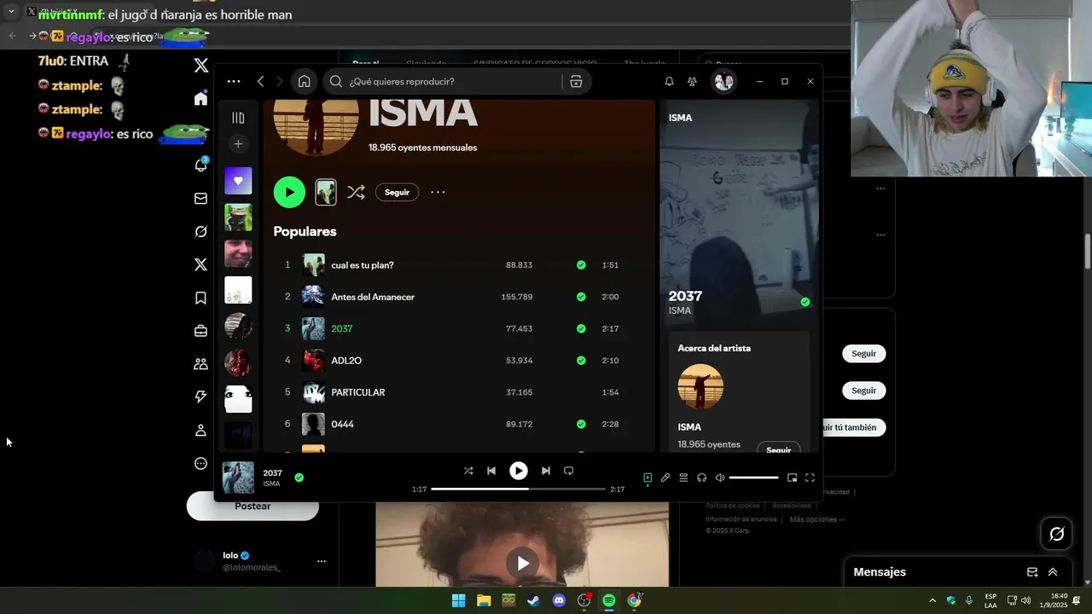Viewport: 1092px width, 614px height.
Task: Open X messages envelope icon
Action: tap(200, 199)
